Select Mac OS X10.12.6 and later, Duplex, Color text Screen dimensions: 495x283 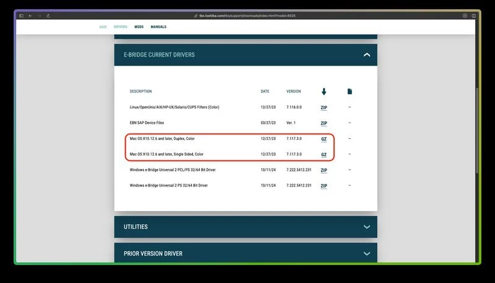[x=162, y=139]
